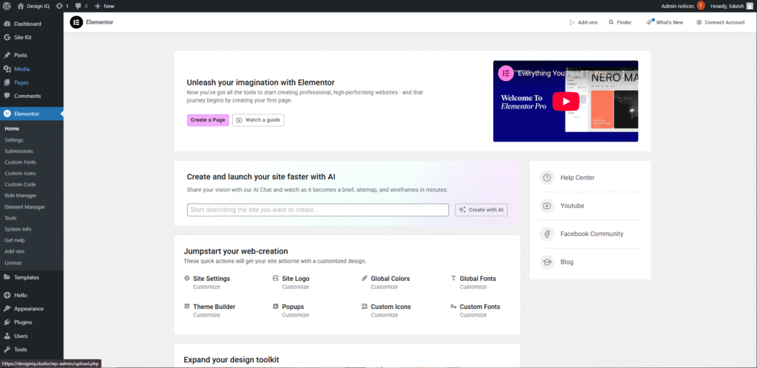This screenshot has height=368, width=757.
Task: Open Elementor Tools submenu
Action: coord(10,218)
